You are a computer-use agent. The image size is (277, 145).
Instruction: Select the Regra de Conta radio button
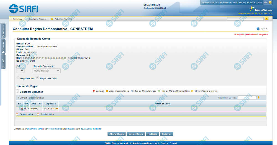tap(38, 78)
